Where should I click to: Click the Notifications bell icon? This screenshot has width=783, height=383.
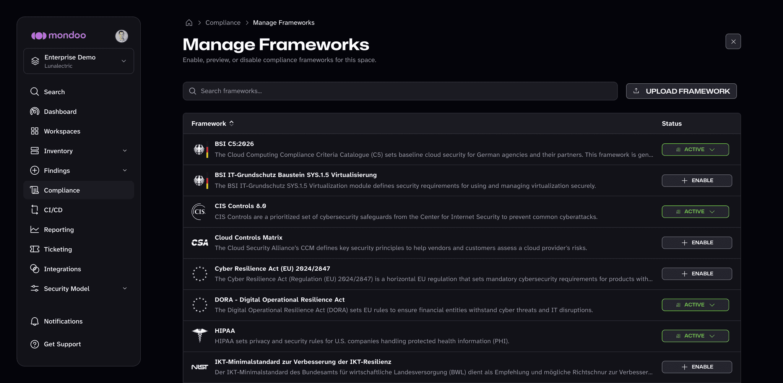tap(34, 321)
